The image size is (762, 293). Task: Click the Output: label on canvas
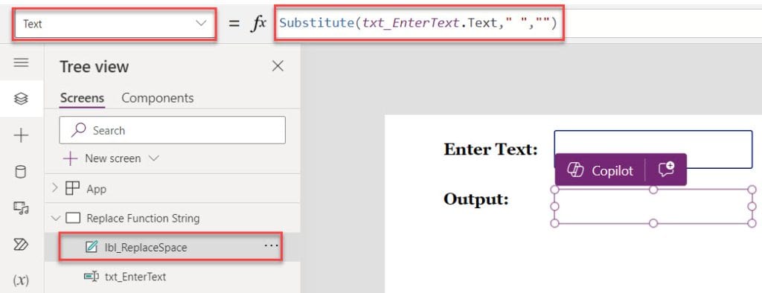point(476,199)
